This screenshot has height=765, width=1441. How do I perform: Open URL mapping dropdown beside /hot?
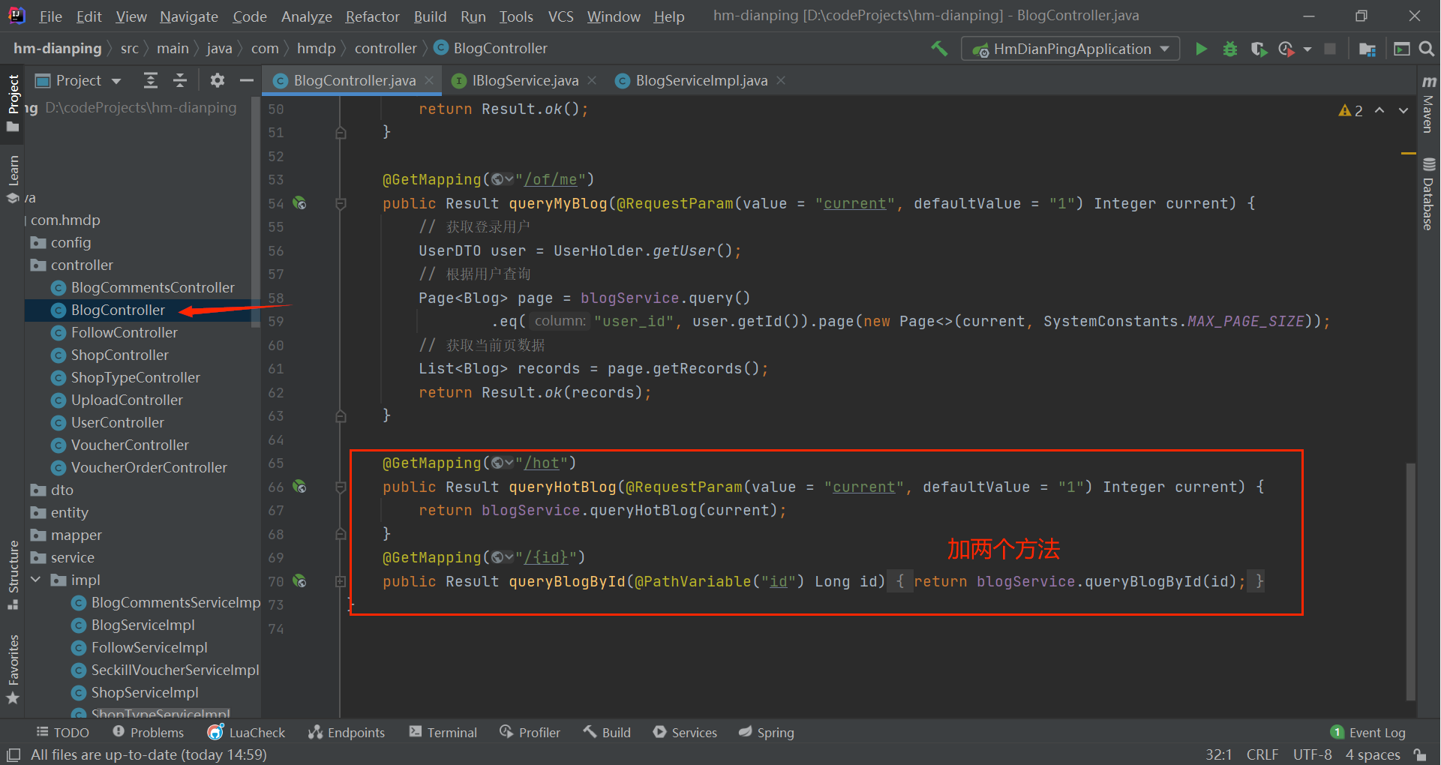click(x=503, y=463)
